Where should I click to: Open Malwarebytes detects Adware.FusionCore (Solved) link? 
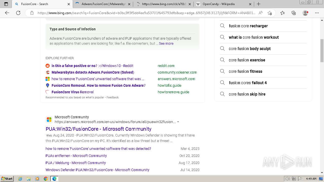coord(93,72)
